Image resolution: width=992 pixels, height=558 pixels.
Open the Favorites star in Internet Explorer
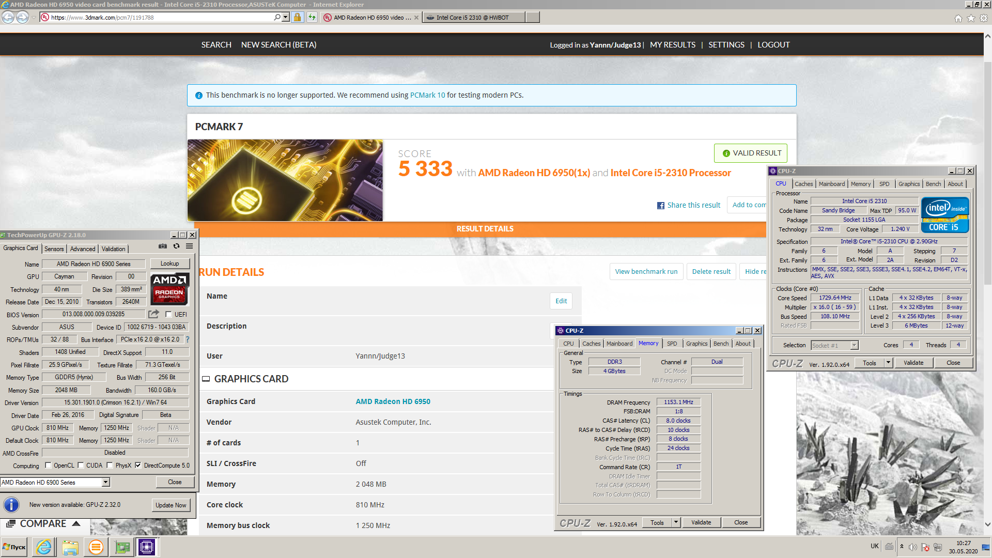pyautogui.click(x=971, y=18)
